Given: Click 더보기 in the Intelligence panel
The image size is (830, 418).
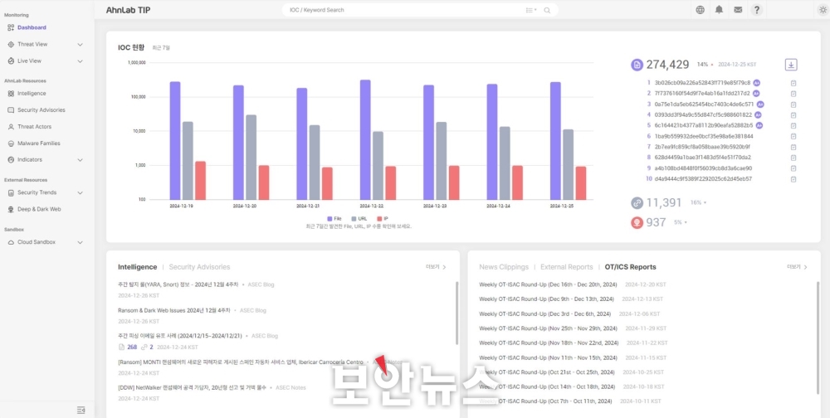Looking at the screenshot, I should pos(437,267).
